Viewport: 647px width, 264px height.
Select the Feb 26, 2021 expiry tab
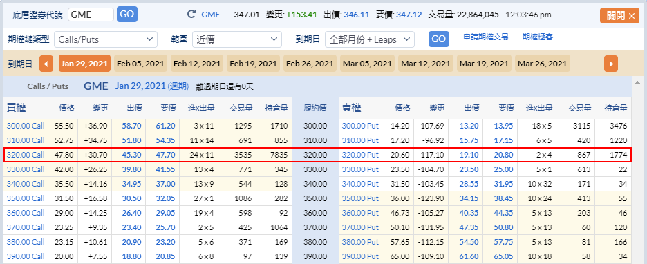point(310,64)
